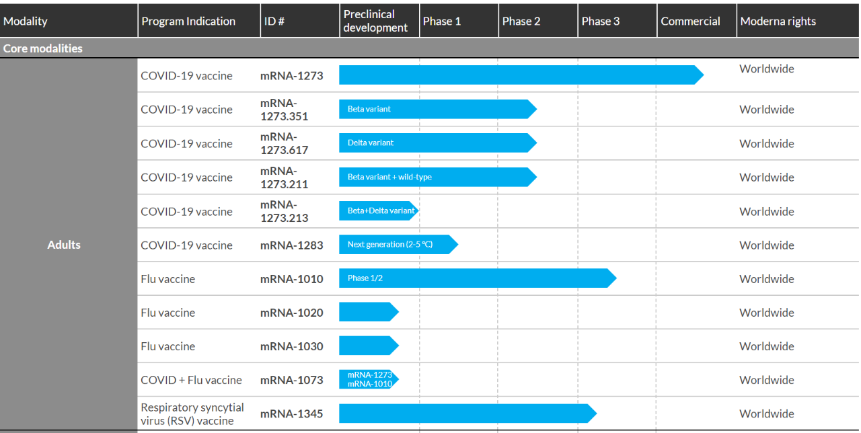Image resolution: width=861 pixels, height=433 pixels.
Task: Select the Program Indication column header
Action: click(199, 21)
